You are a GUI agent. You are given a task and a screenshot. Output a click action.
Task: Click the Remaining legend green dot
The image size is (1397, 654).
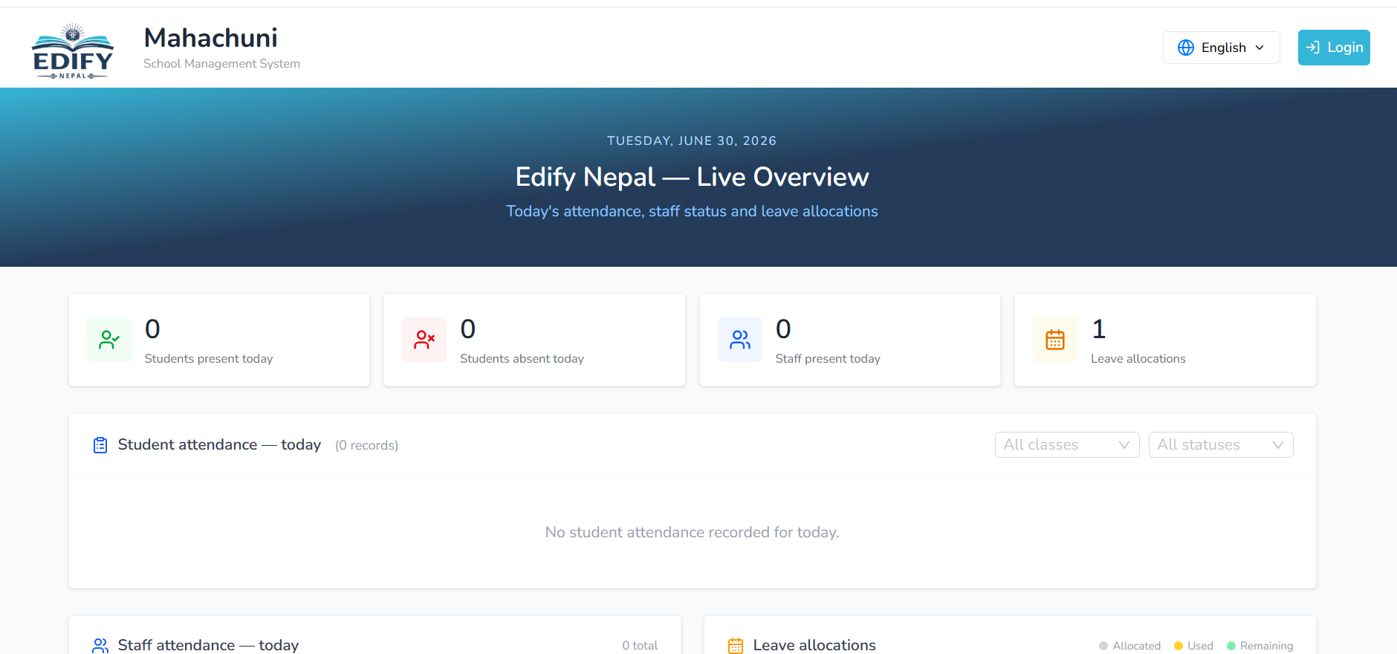tap(1231, 646)
